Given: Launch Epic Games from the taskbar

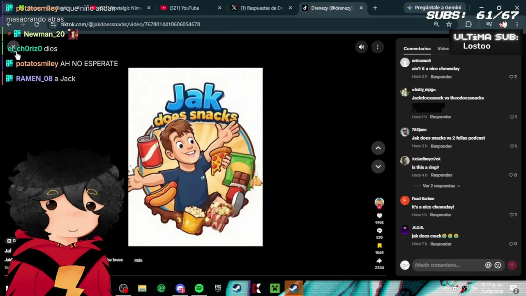Looking at the screenshot, I should tap(218, 288).
